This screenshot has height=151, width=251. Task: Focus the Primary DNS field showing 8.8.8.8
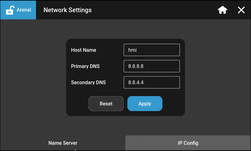pos(152,66)
